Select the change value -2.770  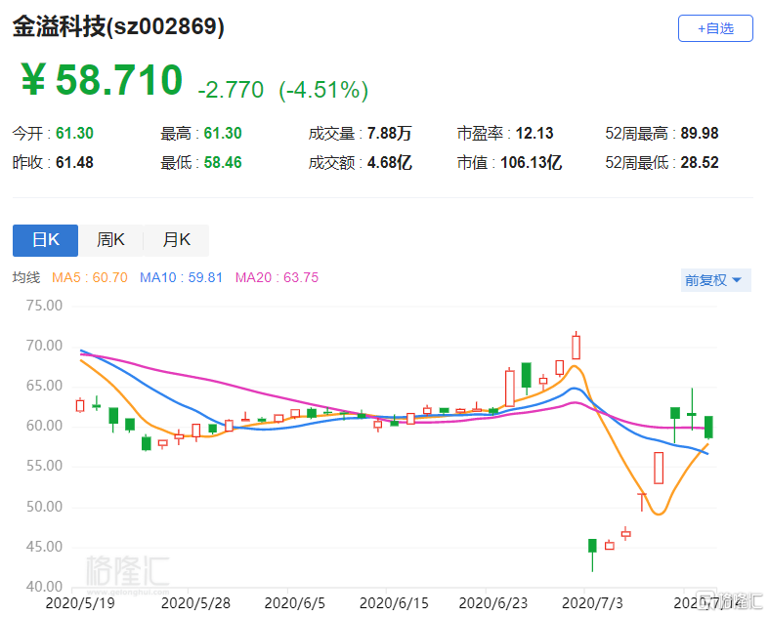click(x=231, y=90)
